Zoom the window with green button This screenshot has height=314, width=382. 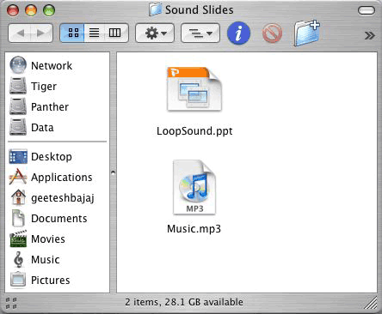click(49, 10)
